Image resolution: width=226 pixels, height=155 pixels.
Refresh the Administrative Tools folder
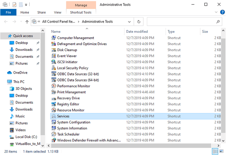click(x=139, y=22)
